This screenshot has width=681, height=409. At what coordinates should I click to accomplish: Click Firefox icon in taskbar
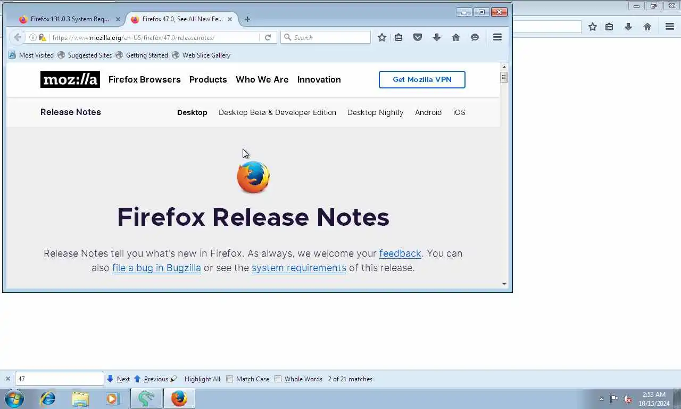coord(179,398)
